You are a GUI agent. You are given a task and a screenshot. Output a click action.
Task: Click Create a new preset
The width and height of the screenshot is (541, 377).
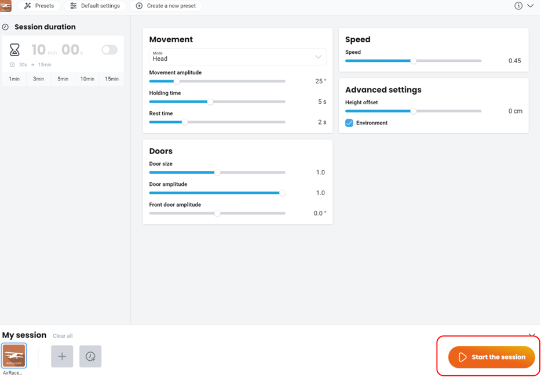pyautogui.click(x=166, y=6)
